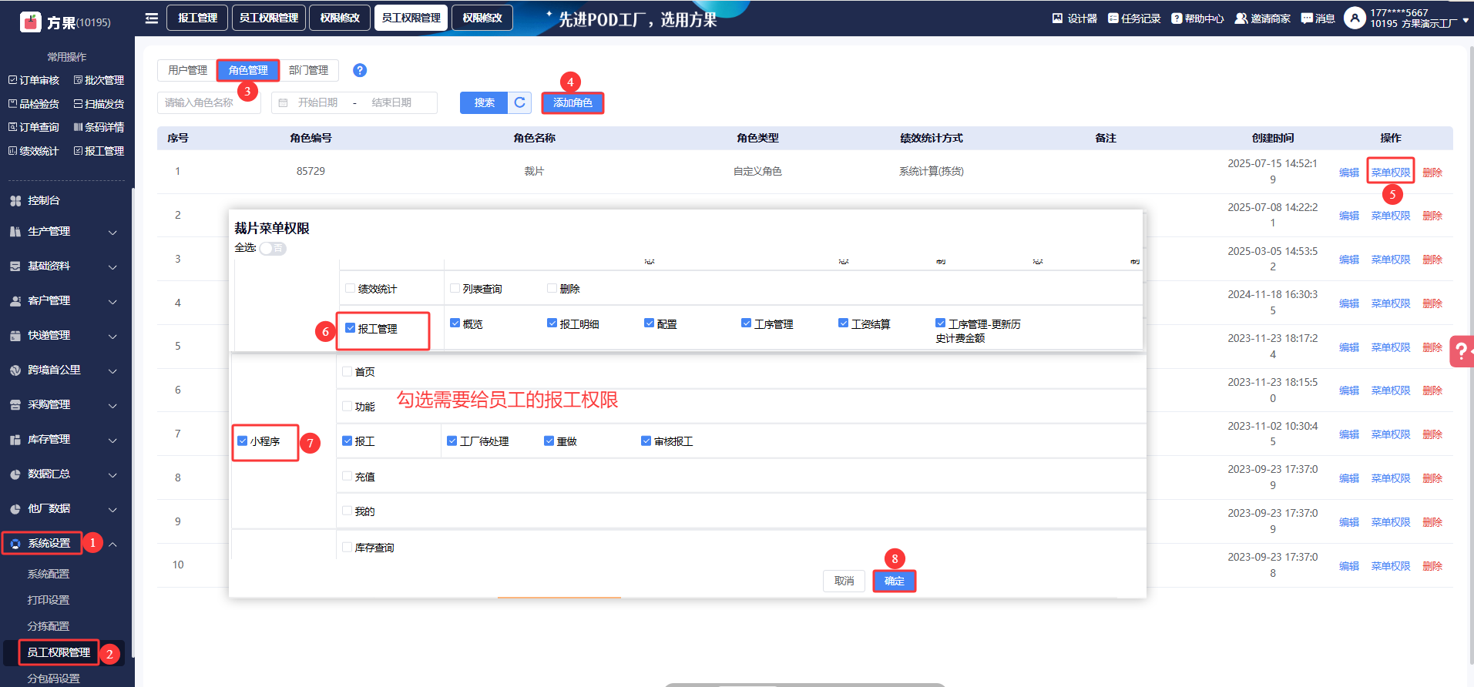
Task: Open 批次管理 shortcut in sidebar
Action: point(99,80)
